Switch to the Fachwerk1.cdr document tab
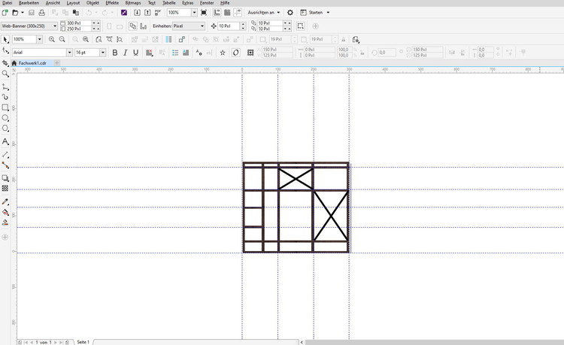Viewport: 564px width, 345px height. click(x=33, y=63)
